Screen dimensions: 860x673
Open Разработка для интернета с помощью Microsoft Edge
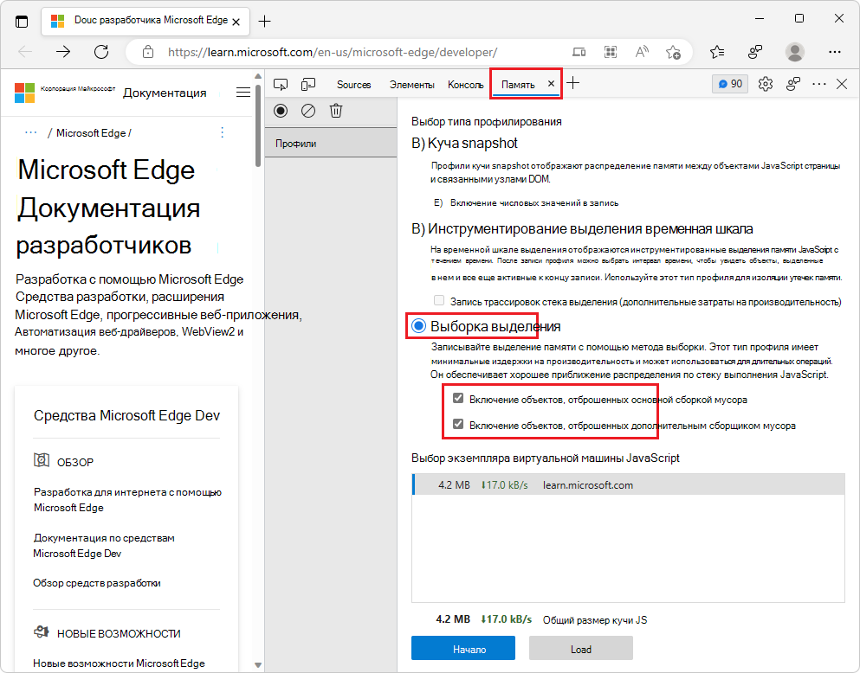coord(127,499)
